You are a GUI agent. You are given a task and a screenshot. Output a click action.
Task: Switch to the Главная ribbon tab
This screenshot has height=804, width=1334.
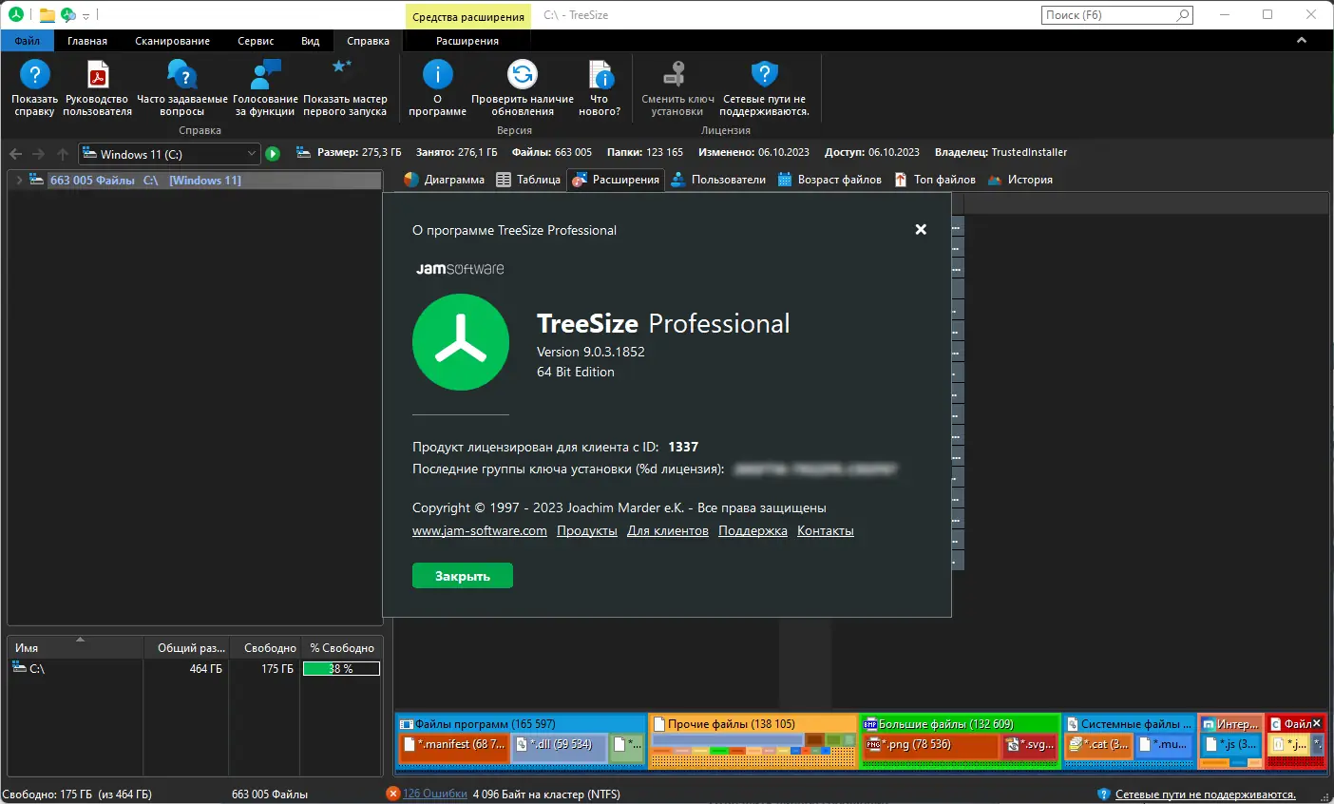point(87,41)
